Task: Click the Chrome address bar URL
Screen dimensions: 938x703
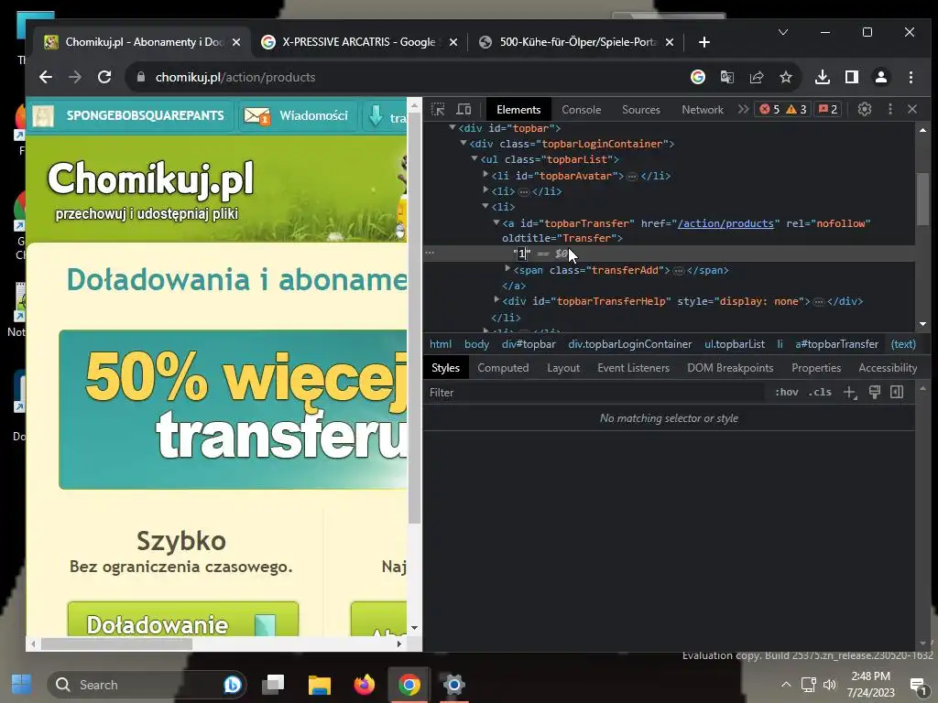Action: coord(235,77)
